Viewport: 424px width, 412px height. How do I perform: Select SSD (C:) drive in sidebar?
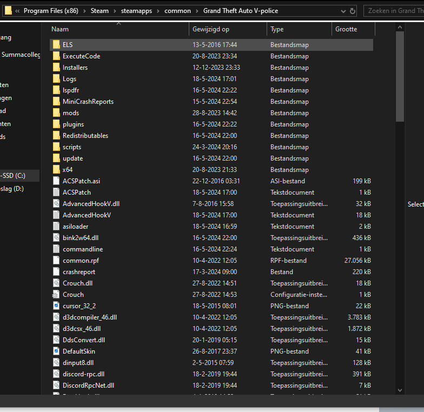19,175
